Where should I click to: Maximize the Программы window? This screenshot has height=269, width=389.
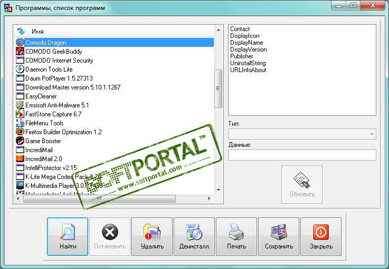353,5
